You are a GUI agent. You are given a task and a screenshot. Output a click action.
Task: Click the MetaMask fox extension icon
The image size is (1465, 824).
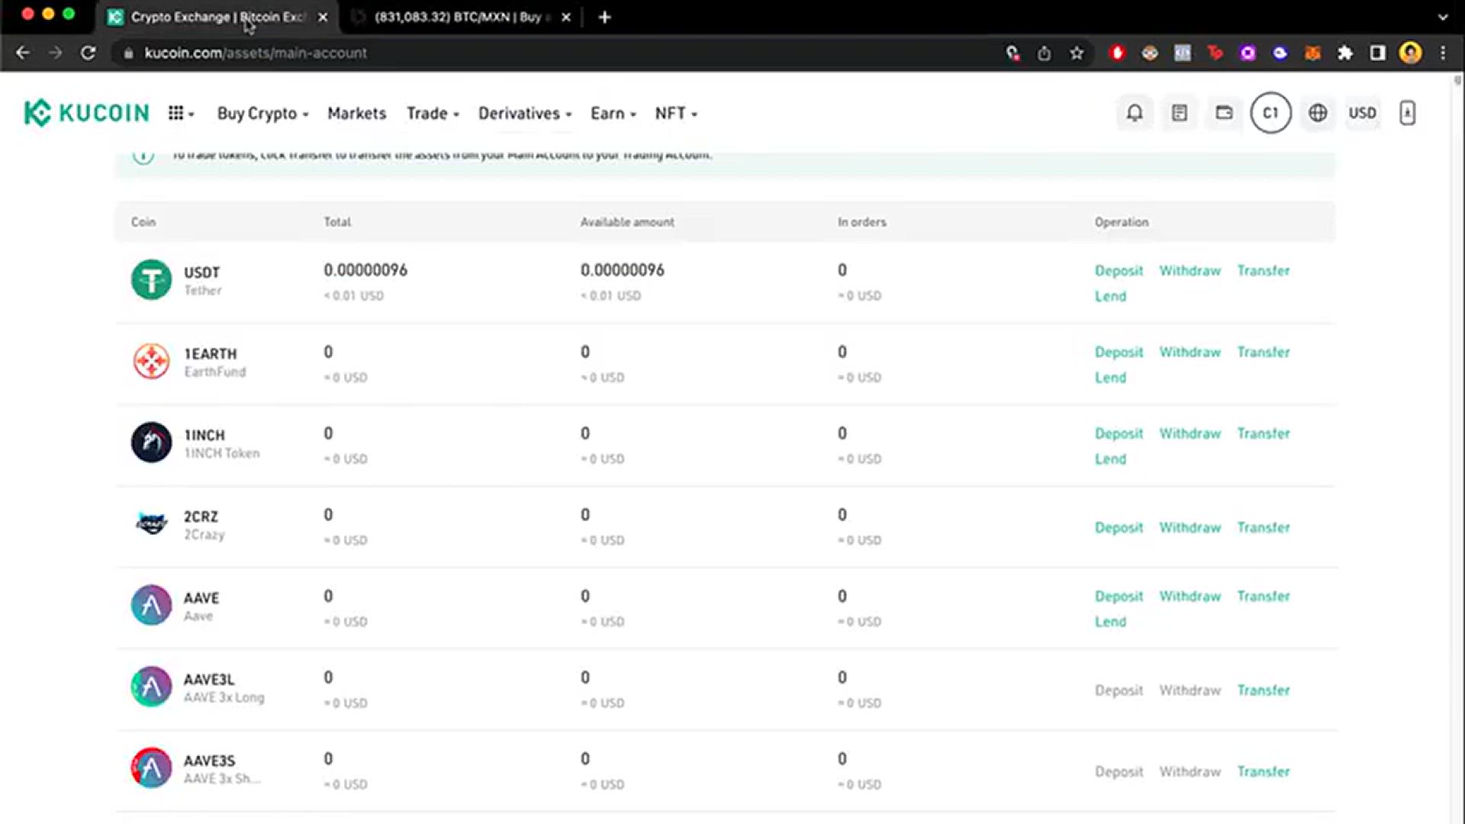pos(1312,53)
